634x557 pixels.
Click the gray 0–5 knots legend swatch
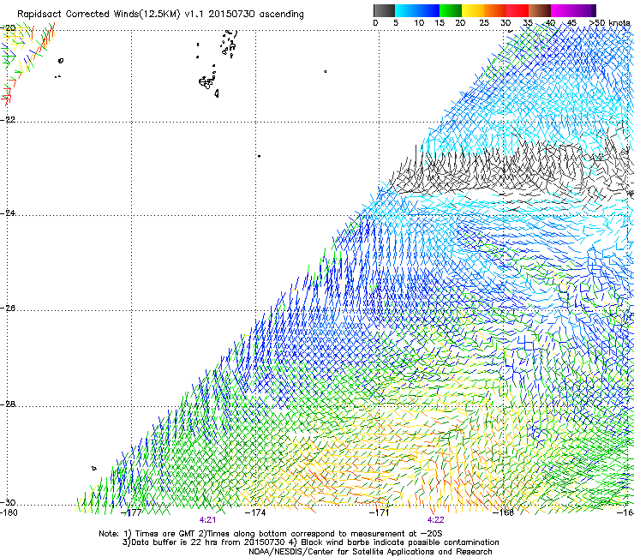pos(384,10)
